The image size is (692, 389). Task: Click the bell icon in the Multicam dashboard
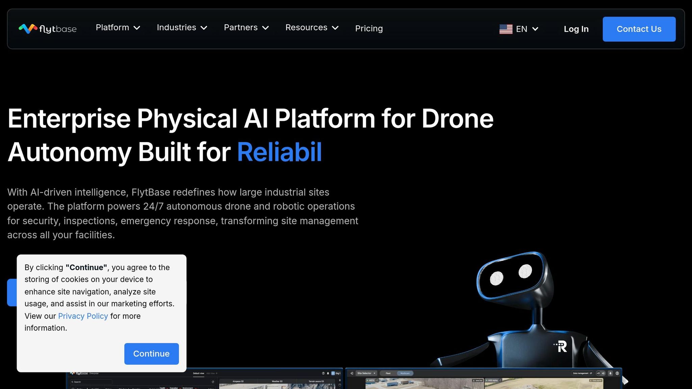pyautogui.click(x=610, y=373)
